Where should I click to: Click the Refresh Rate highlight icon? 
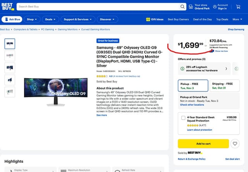117,171
